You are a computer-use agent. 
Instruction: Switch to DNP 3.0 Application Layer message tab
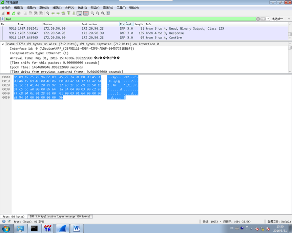pos(60,216)
